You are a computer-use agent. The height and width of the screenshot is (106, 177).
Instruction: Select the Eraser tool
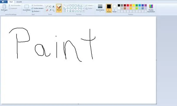[x=47, y=10]
